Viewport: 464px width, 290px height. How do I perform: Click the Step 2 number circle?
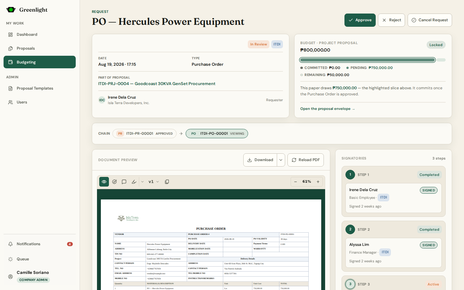coord(350,229)
